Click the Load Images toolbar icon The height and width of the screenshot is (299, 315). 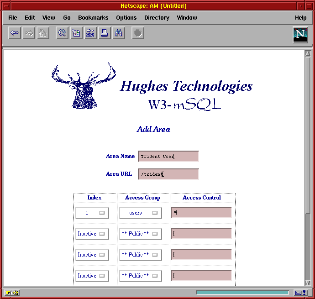click(76, 33)
